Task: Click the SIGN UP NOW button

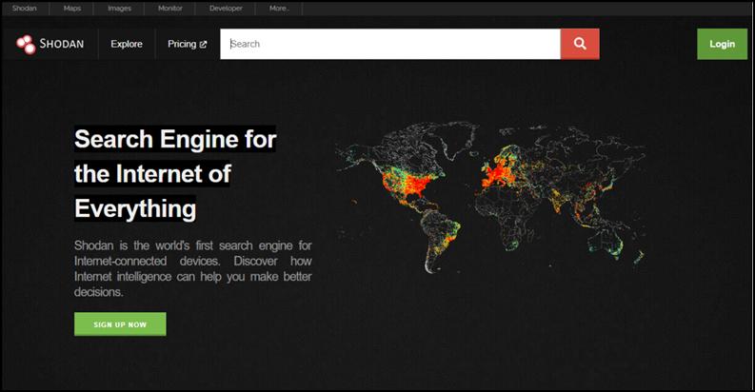Action: tap(120, 324)
